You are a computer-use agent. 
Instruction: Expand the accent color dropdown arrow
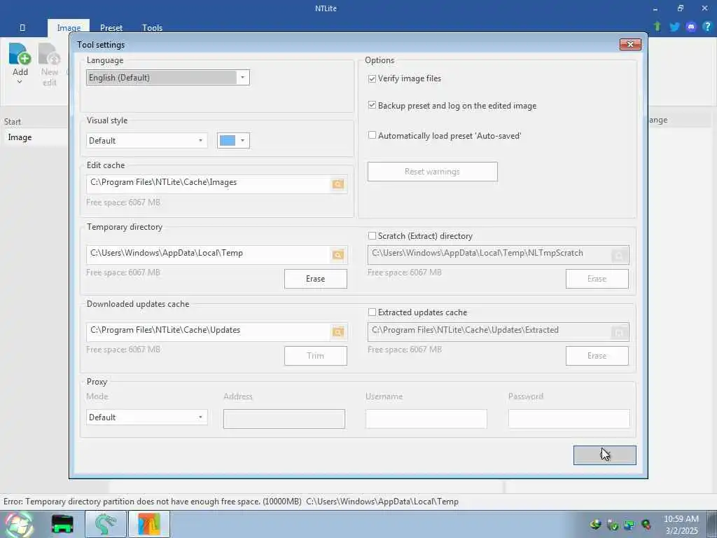[243, 140]
